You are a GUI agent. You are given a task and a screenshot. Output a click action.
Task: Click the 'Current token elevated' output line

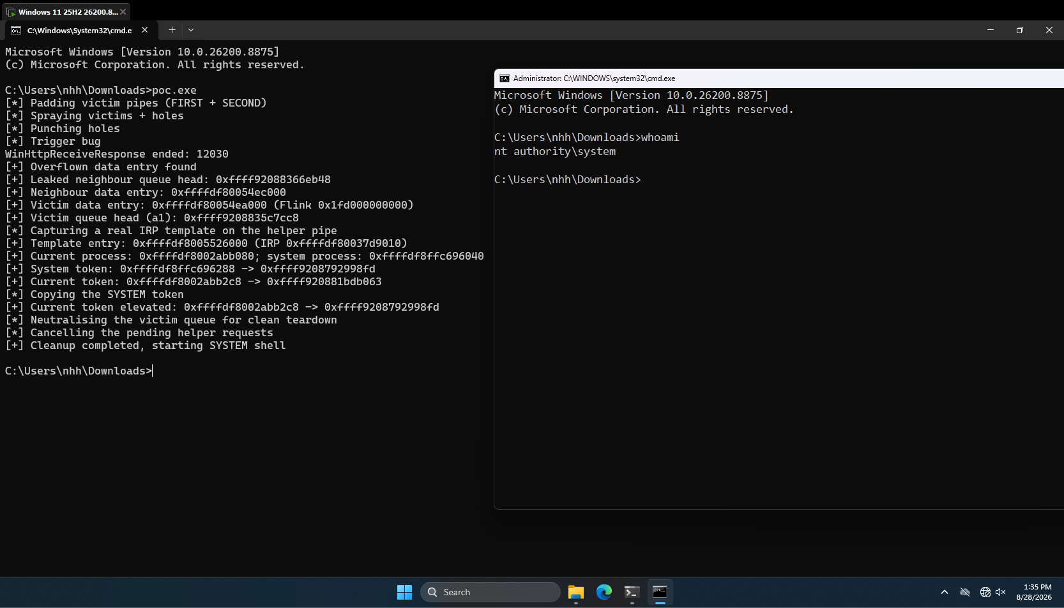pos(222,308)
